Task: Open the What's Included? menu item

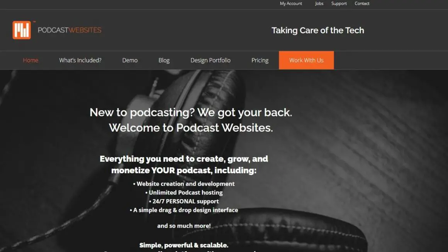Action: [x=80, y=60]
